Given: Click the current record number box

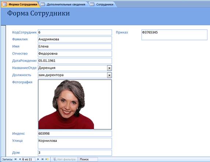Looking at the screenshot, I should tap(28, 159).
